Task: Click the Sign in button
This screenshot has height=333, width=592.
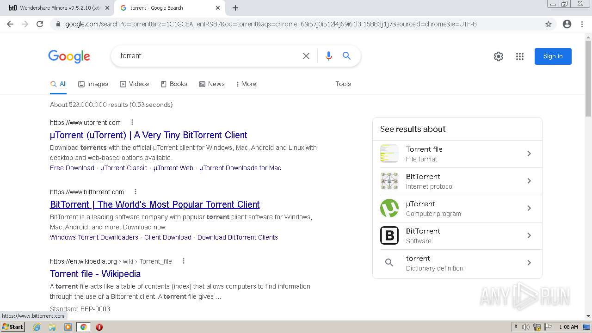Action: click(553, 56)
